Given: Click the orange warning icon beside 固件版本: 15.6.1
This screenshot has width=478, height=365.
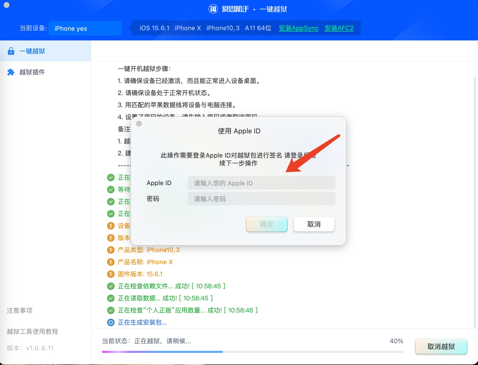Looking at the screenshot, I should pyautogui.click(x=111, y=274).
